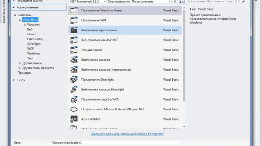Click the online template search link
Screen dimensions: 261x146
pyautogui.click(x=127, y=134)
